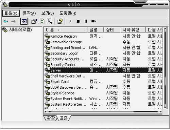Click the forward arrow toolbar icon
This screenshot has width=170, height=130.
click(13, 21)
